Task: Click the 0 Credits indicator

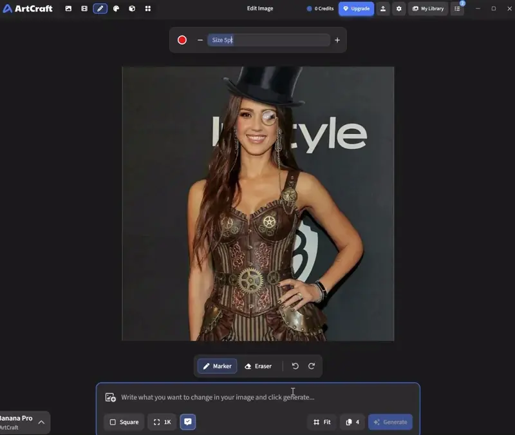Action: click(x=320, y=9)
